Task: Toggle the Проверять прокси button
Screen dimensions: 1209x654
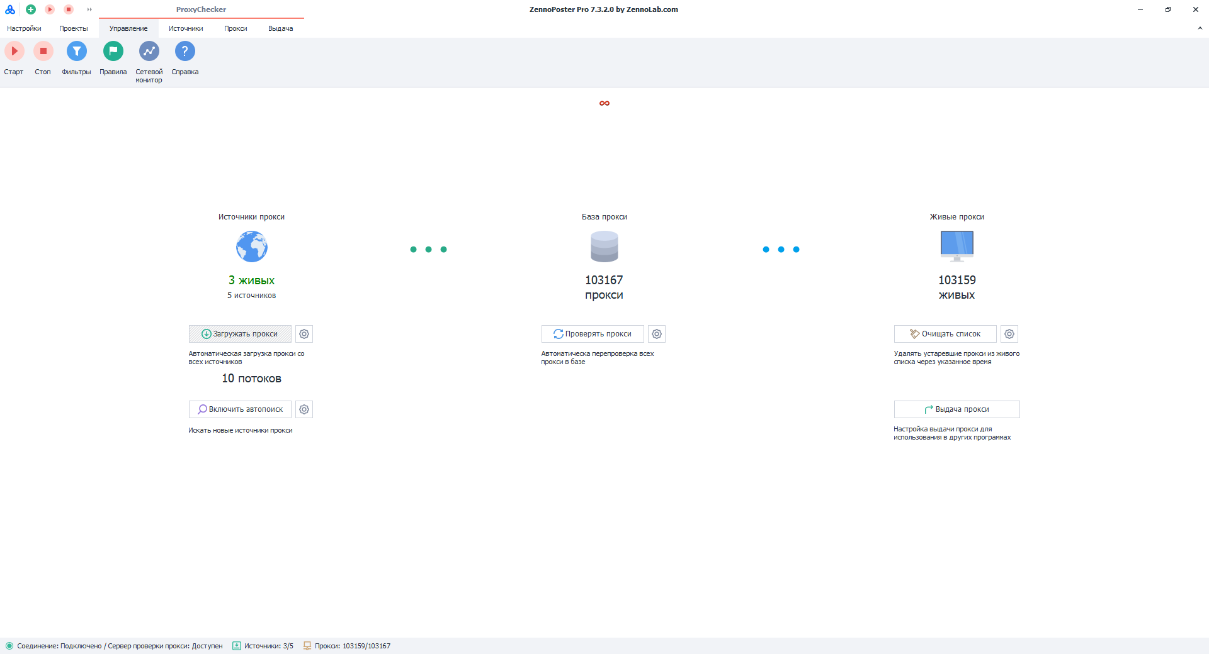Action: point(593,334)
